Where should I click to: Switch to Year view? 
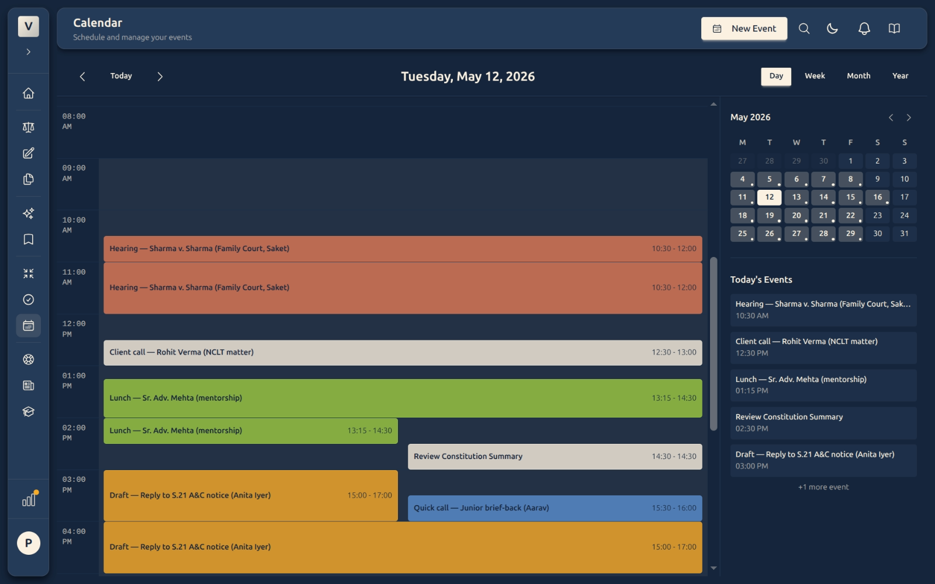[x=900, y=77]
